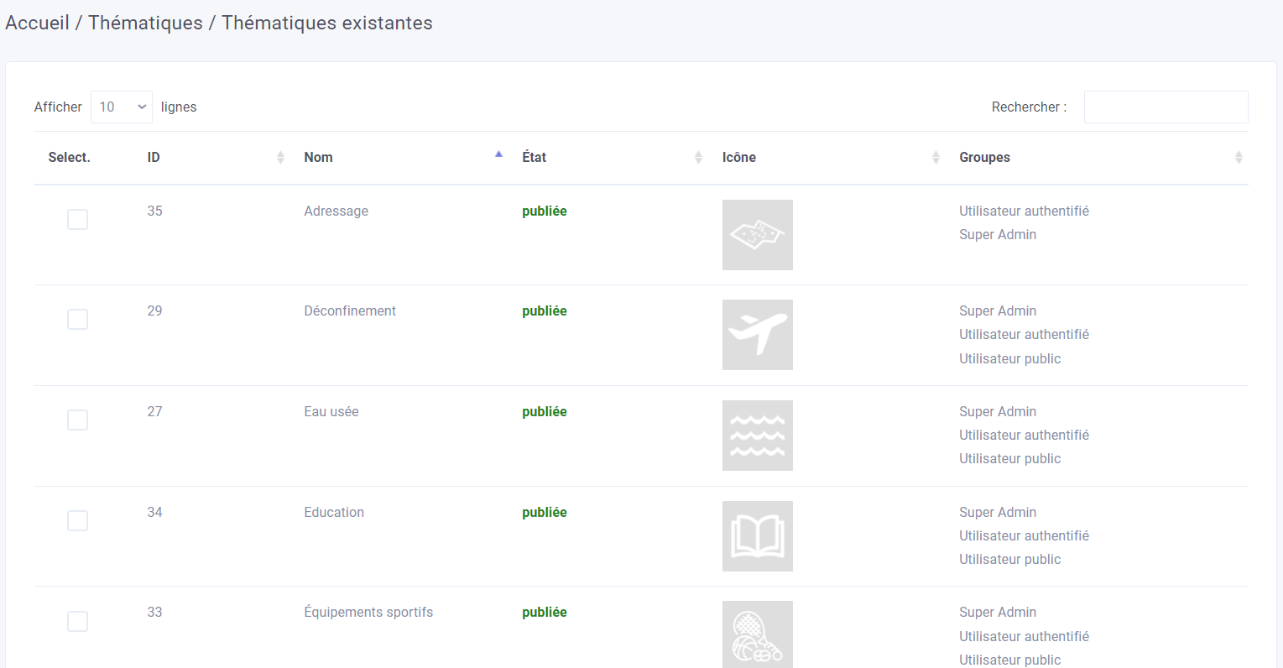Check the Education row checkbox

[x=77, y=520]
